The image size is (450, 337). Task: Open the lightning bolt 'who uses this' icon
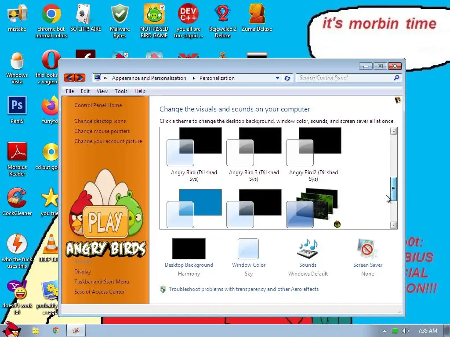[17, 244]
